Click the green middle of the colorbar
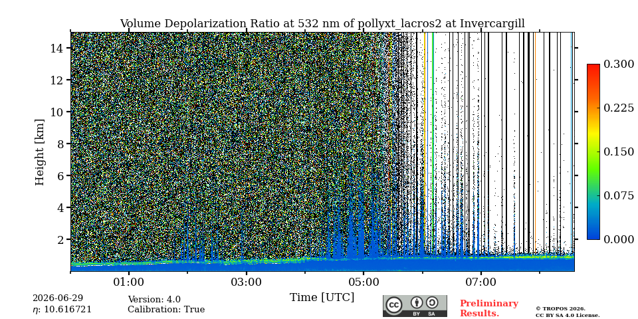Screen dimensions: 638x319 pos(593,152)
